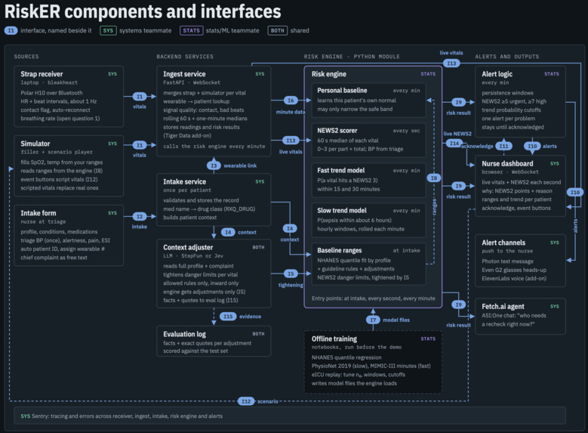The width and height of the screenshot is (588, 433).
Task: Select the 'Evaluation log' card title
Action: point(184,334)
